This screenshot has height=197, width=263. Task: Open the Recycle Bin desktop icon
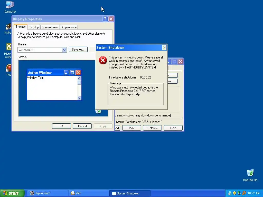(250, 175)
